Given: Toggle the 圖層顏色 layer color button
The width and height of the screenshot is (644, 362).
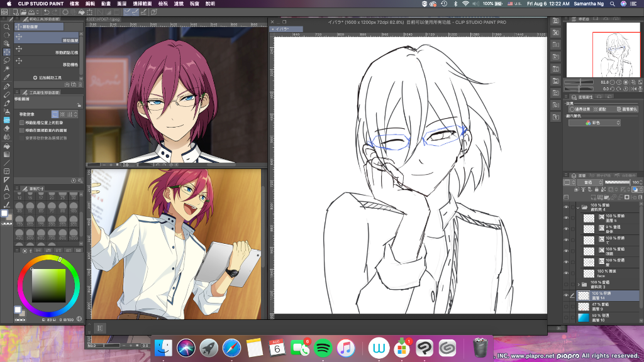Looking at the screenshot, I should [627, 109].
